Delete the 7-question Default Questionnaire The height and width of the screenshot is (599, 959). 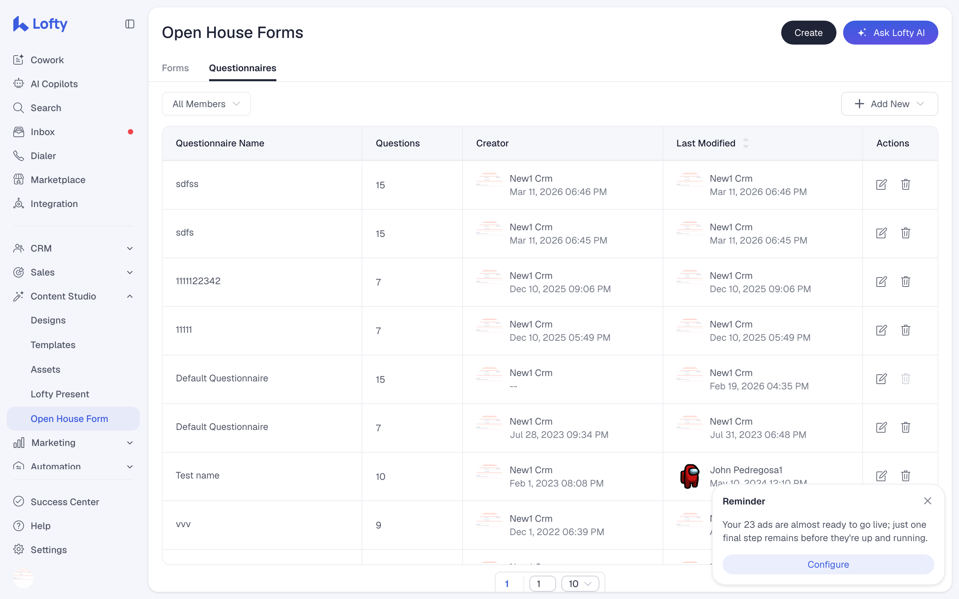[905, 428]
